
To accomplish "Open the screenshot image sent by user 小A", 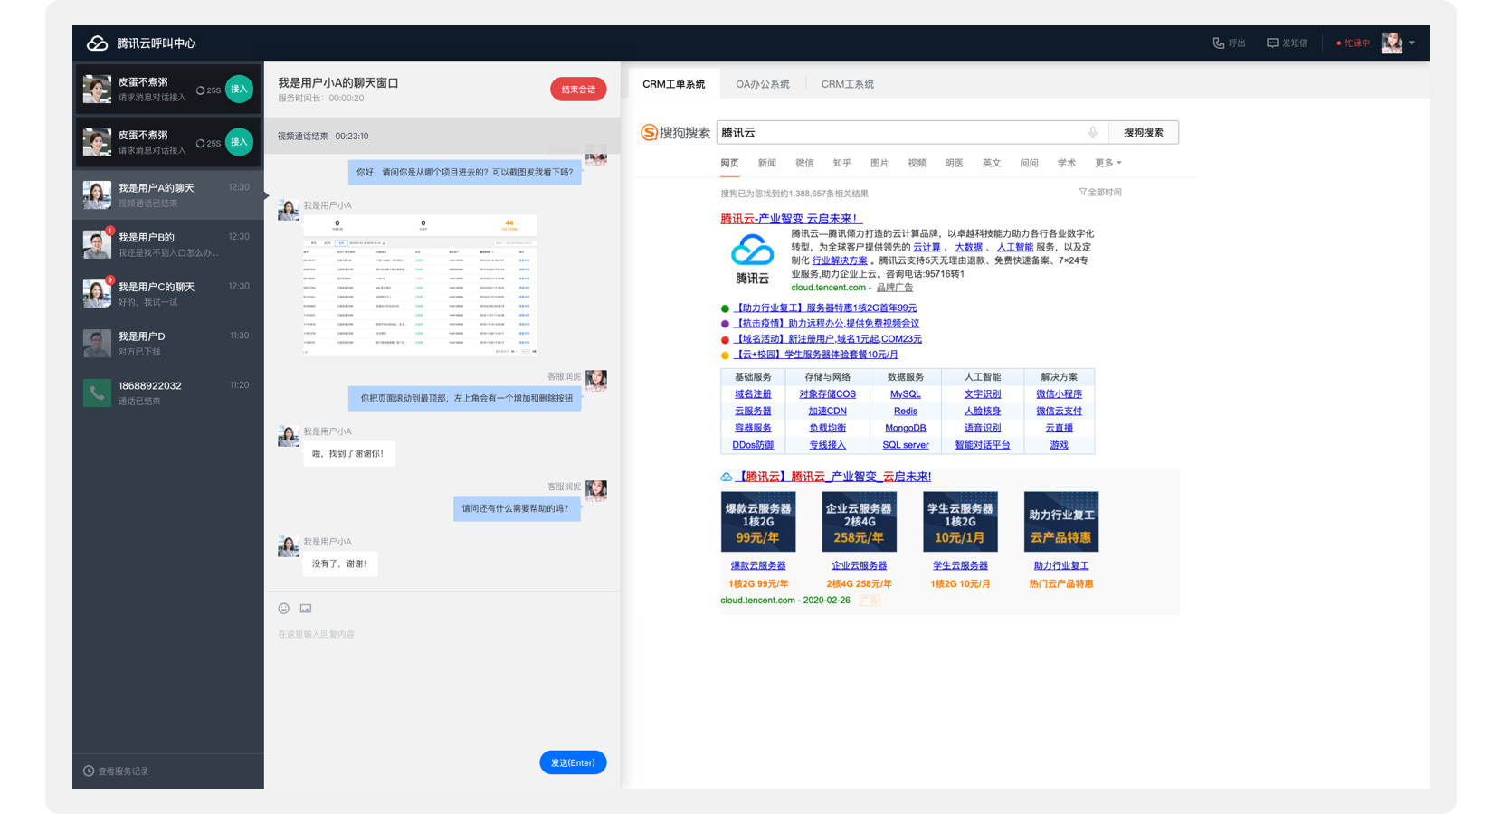I will (x=421, y=286).
